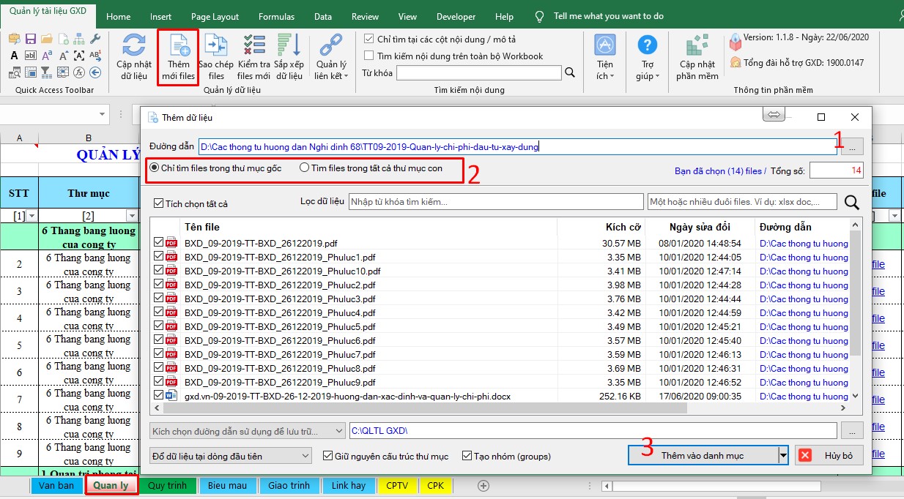
Task: Click the Thêm vào danh mục button
Action: (702, 455)
